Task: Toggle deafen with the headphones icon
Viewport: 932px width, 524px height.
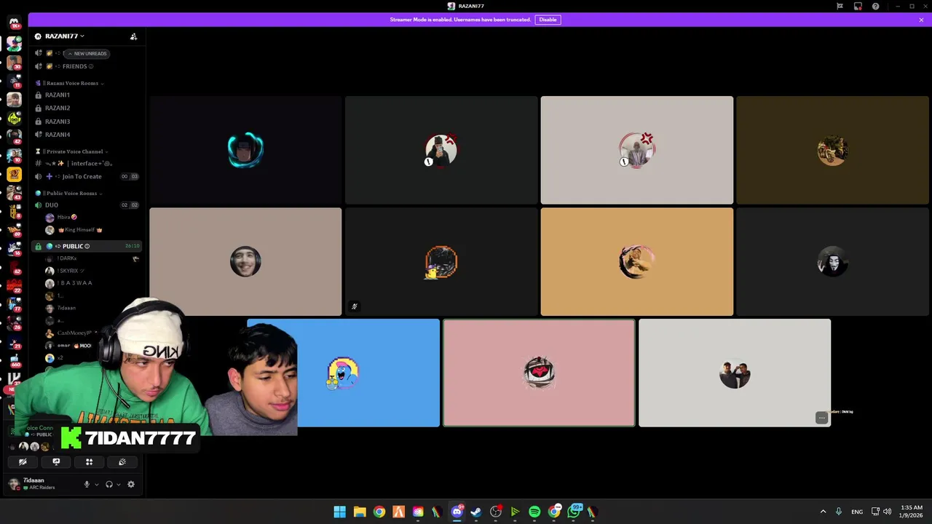Action: (x=109, y=485)
